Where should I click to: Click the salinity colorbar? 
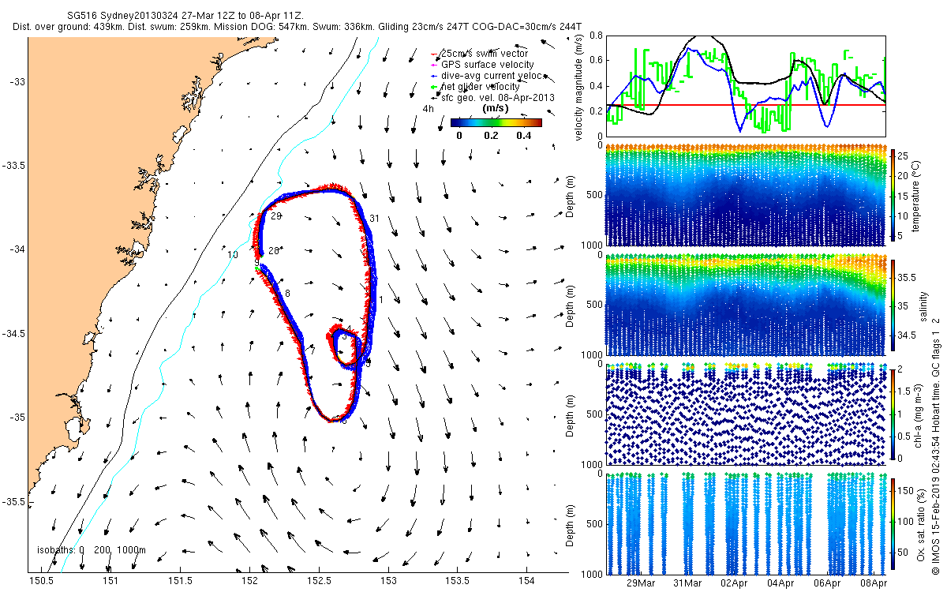(893, 305)
